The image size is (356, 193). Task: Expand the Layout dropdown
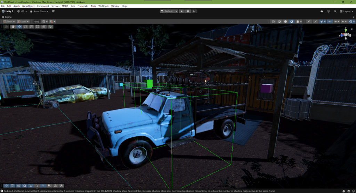[x=346, y=11]
